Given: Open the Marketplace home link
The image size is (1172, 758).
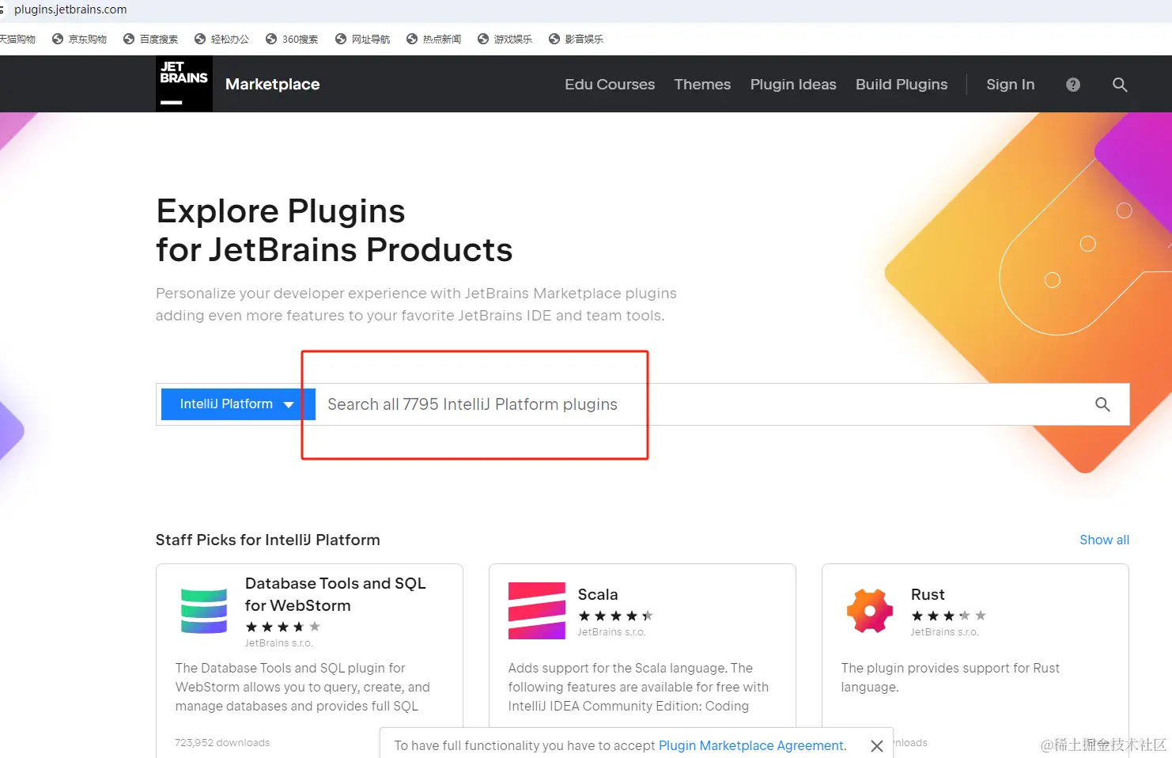Looking at the screenshot, I should coord(272,85).
